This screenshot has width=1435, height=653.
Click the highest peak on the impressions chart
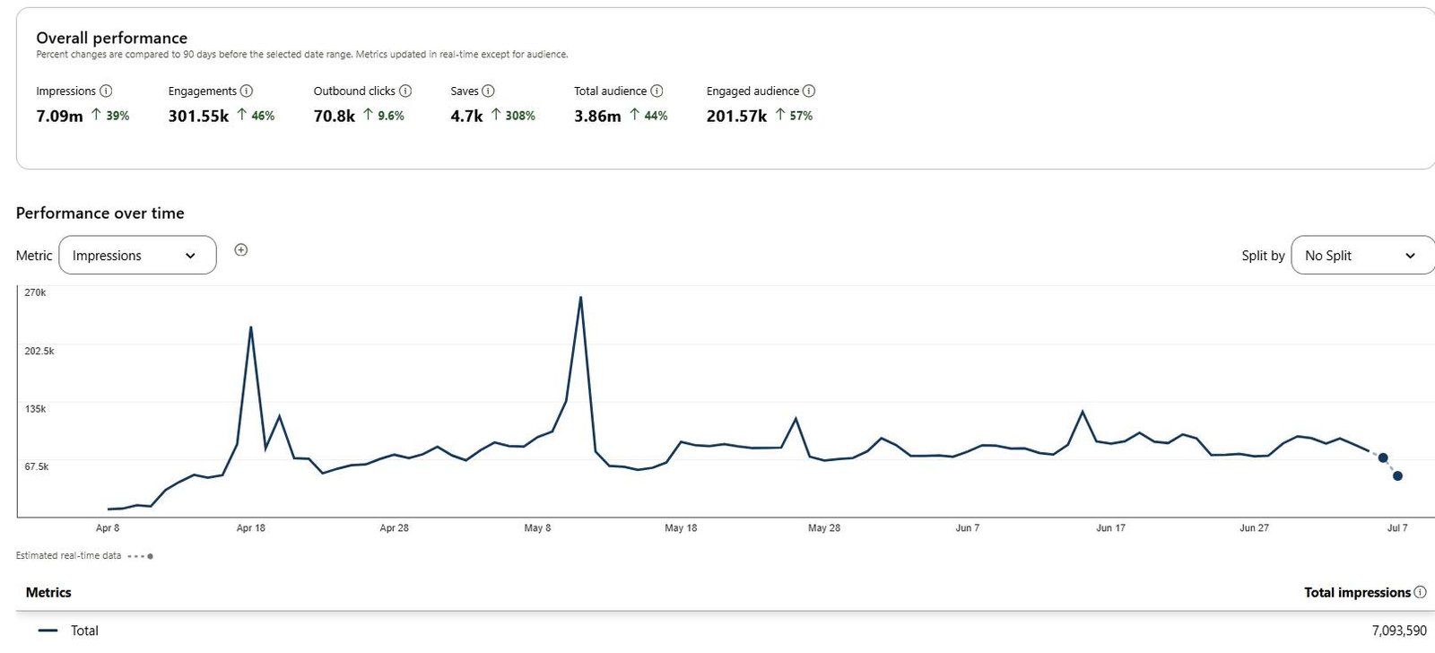580,298
